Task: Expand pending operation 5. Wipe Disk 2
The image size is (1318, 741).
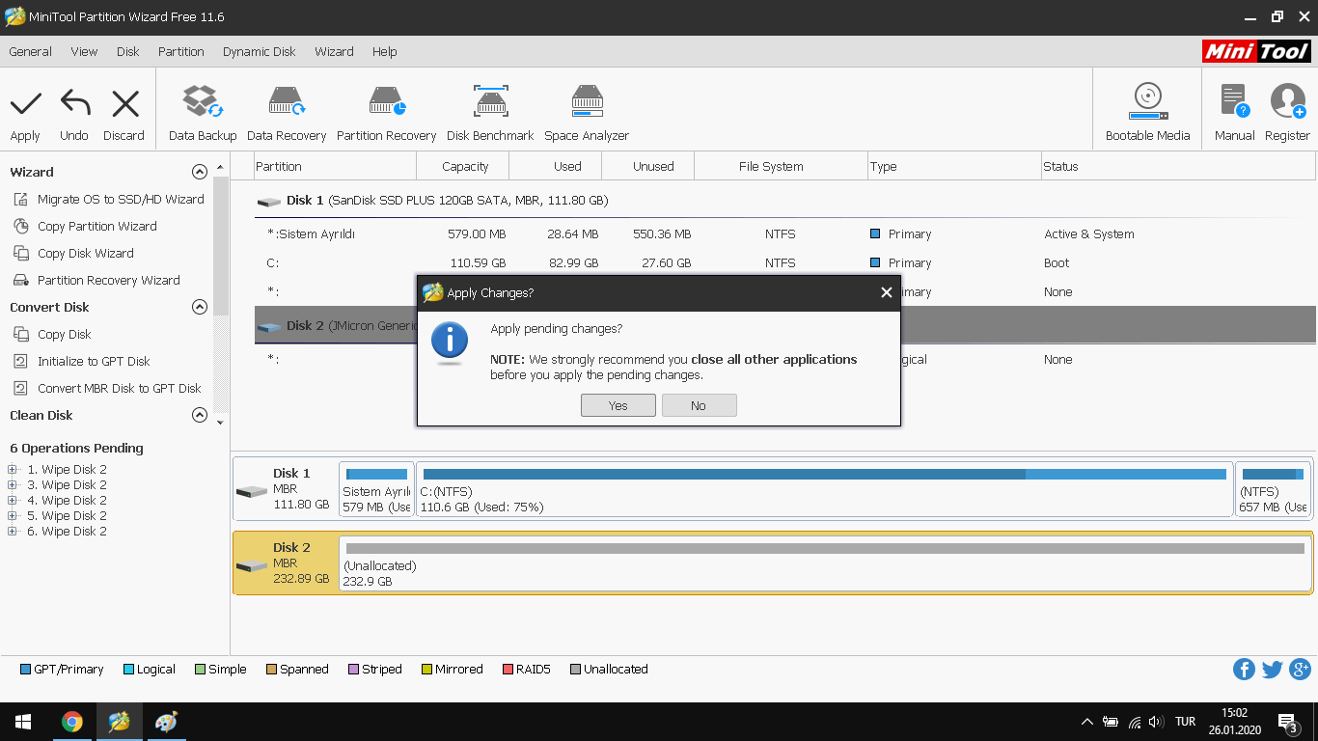Action: [13, 516]
